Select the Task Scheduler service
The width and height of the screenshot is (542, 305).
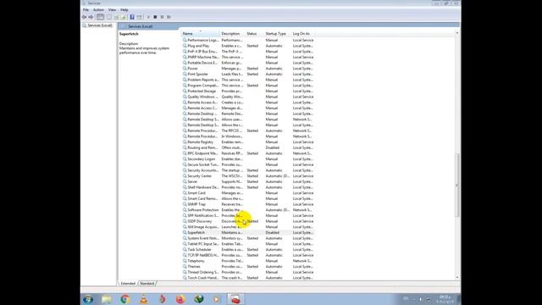point(248,250)
